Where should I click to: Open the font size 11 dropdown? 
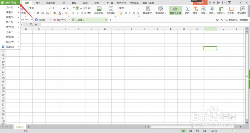point(61,8)
